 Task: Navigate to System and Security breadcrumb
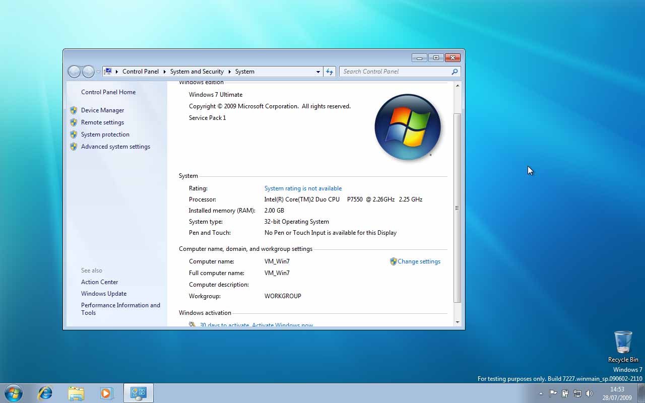click(197, 72)
